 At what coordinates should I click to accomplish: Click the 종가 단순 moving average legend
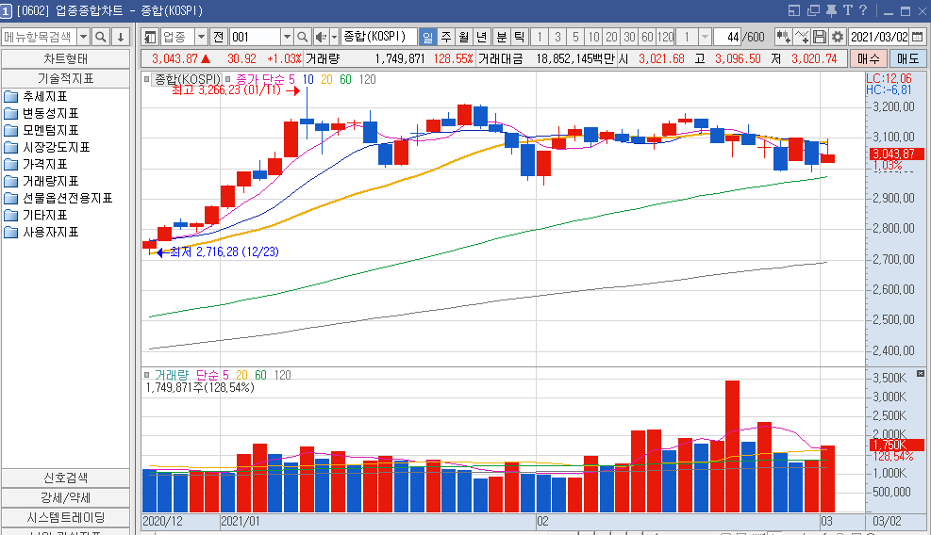259,79
